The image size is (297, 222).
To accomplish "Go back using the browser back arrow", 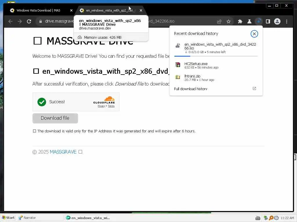I will pyautogui.click(x=10, y=21).
